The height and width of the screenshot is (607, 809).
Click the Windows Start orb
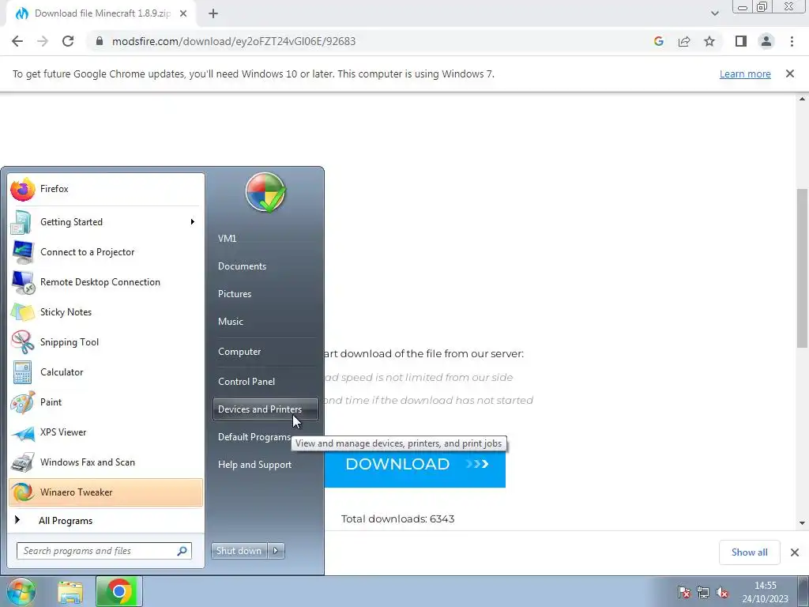pyautogui.click(x=21, y=591)
